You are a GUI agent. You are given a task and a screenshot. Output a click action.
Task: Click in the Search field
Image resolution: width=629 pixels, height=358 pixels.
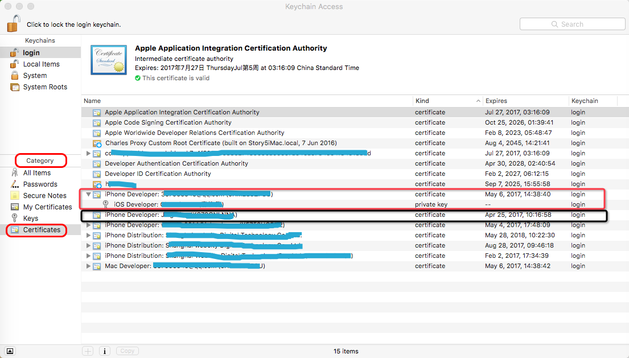coord(573,24)
